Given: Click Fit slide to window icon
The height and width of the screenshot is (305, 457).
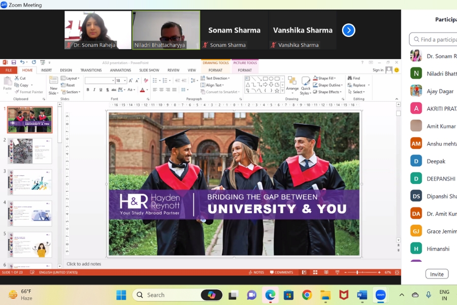Looking at the screenshot, I should pyautogui.click(x=397, y=272).
